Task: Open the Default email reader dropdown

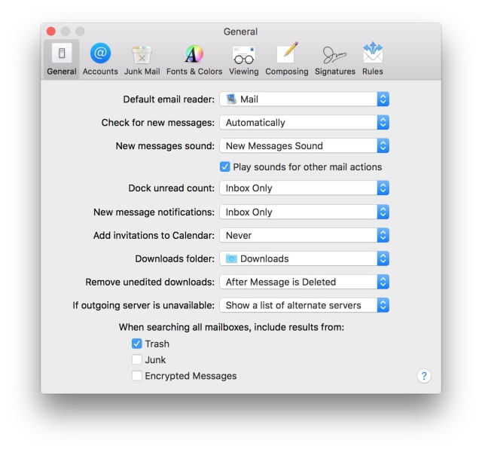Action: [x=304, y=99]
